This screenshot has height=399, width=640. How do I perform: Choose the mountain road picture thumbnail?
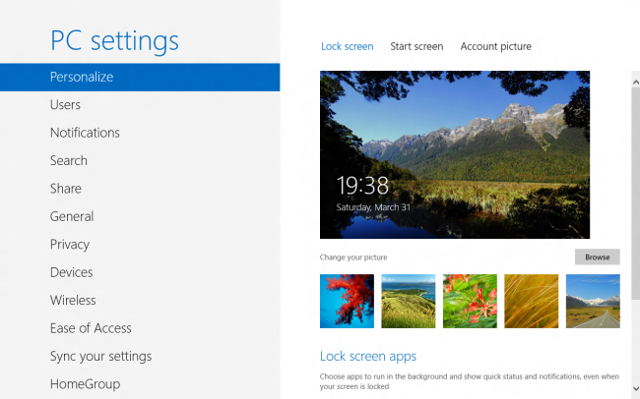click(593, 301)
